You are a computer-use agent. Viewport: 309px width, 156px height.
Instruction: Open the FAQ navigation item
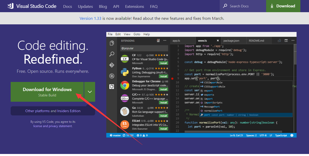tap(154, 6)
